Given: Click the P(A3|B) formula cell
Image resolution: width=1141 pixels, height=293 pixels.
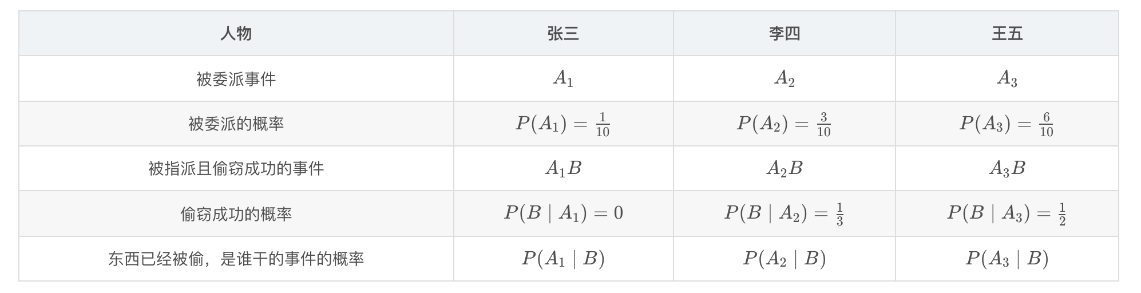Looking at the screenshot, I should 1007,259.
